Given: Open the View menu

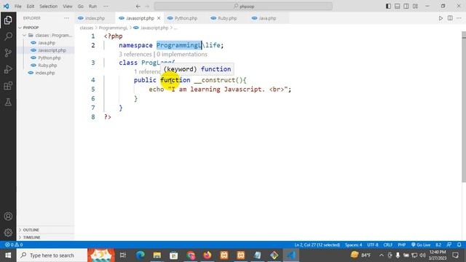Looking at the screenshot, I should click(68, 6).
